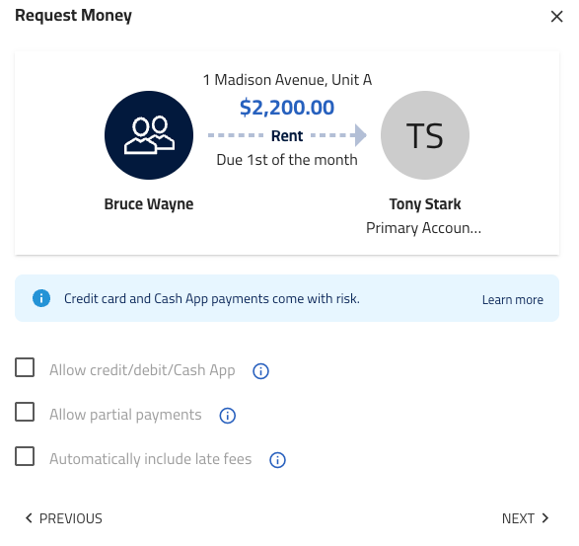Open the Learn more link

pos(513,299)
